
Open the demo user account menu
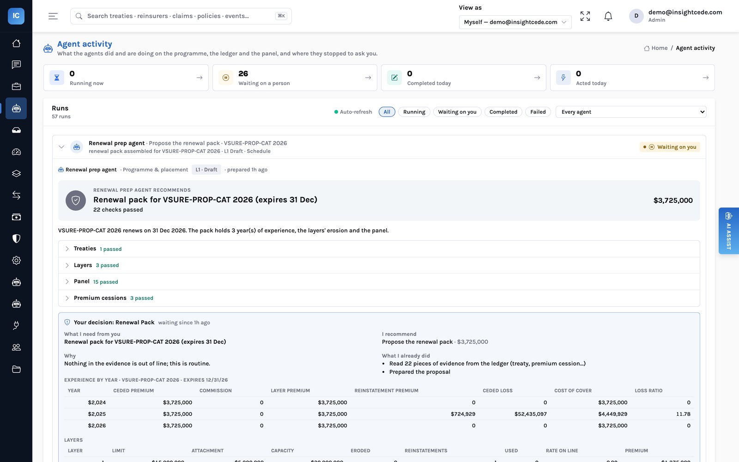pyautogui.click(x=676, y=16)
